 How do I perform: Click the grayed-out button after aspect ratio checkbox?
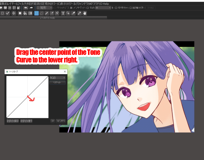[150, 8]
